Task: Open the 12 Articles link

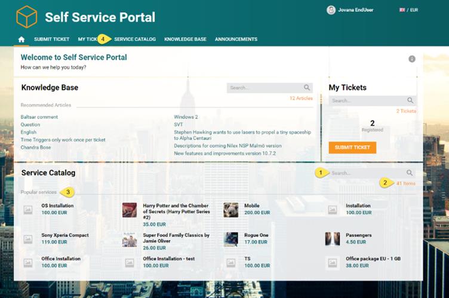Action: tap(301, 98)
